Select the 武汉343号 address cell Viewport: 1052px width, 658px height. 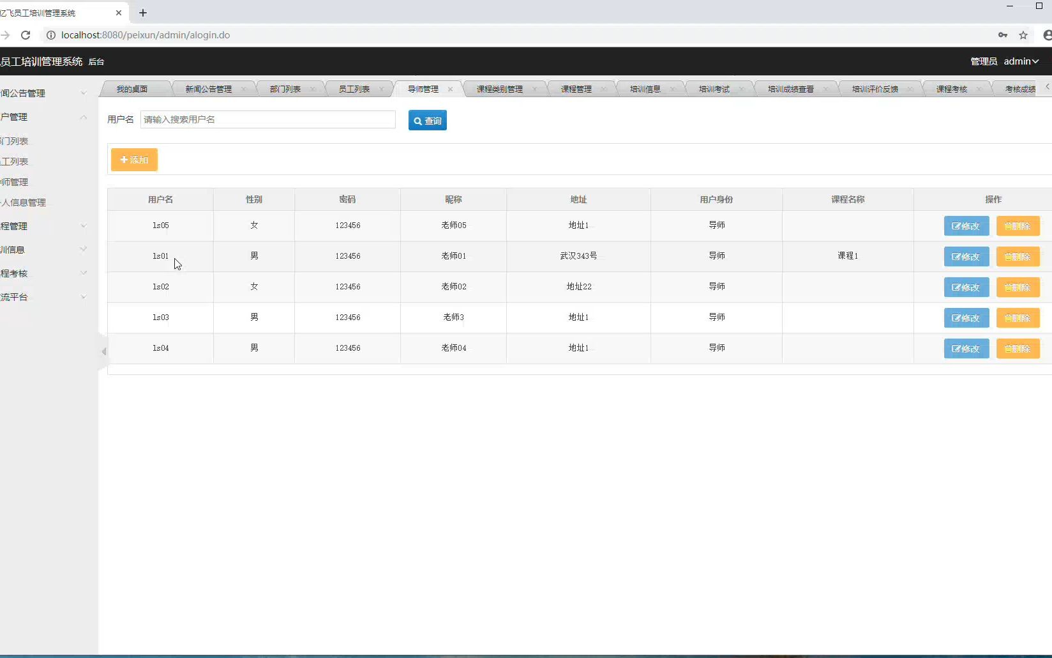point(578,256)
